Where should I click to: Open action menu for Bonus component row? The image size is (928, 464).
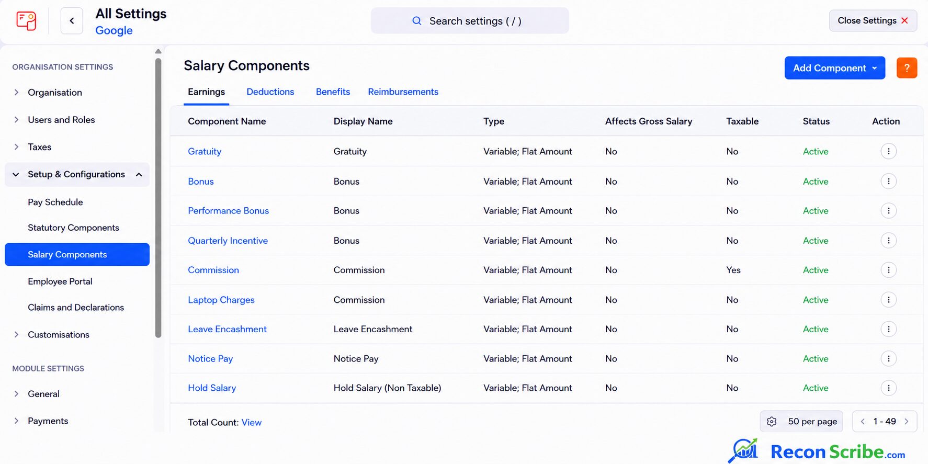point(888,181)
